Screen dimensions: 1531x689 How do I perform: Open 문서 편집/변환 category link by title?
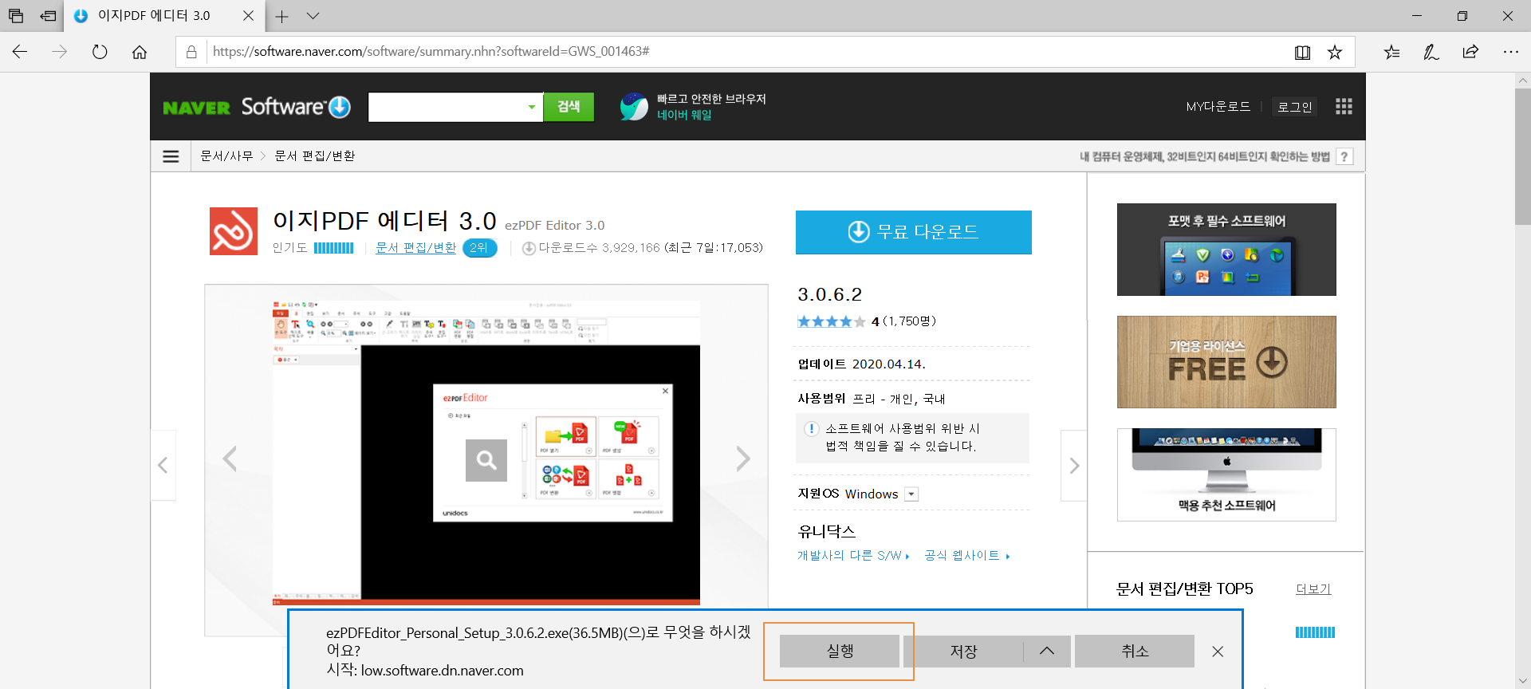click(x=415, y=248)
